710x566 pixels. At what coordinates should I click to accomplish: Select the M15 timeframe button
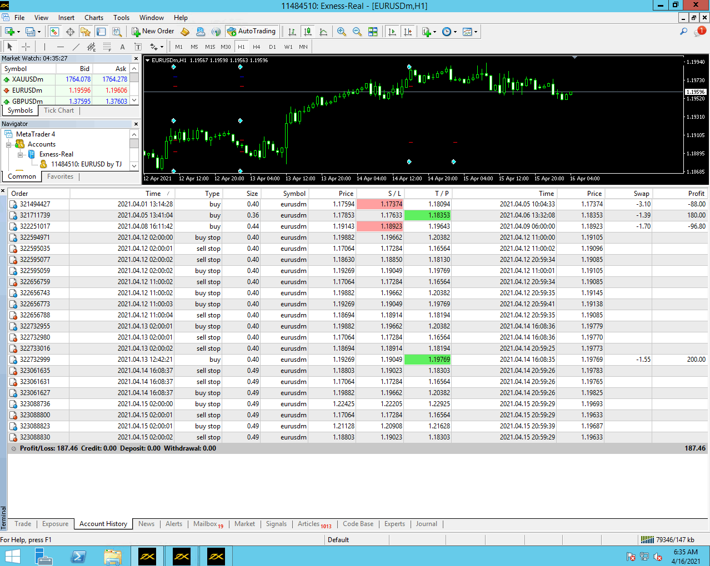pyautogui.click(x=210, y=47)
